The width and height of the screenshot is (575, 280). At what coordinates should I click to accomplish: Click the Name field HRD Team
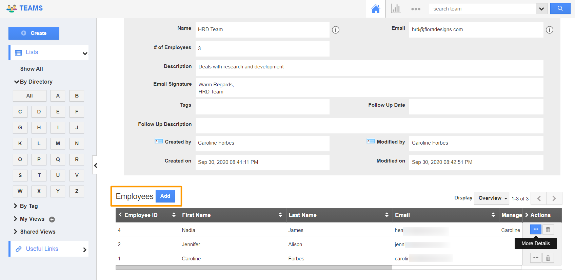click(262, 30)
